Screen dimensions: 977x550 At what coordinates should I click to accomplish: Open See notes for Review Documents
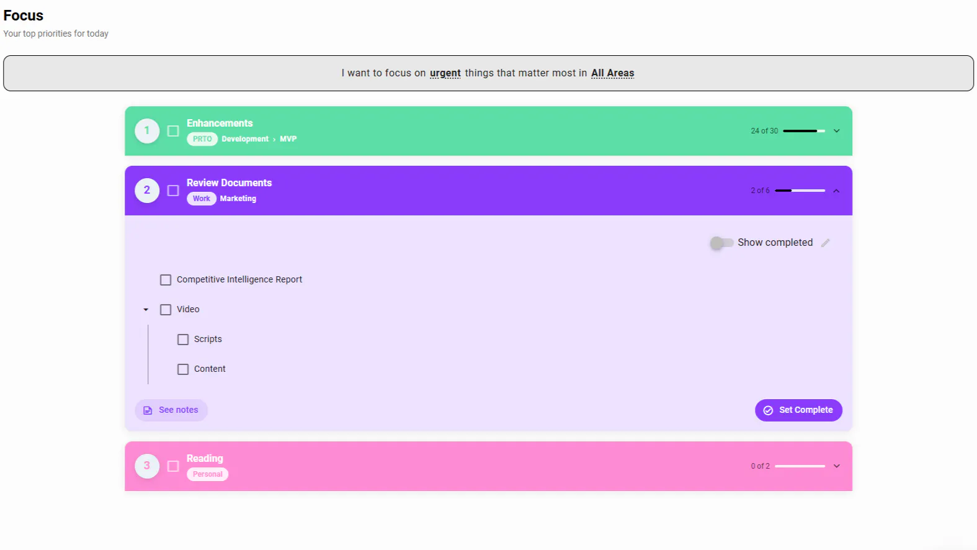(171, 410)
